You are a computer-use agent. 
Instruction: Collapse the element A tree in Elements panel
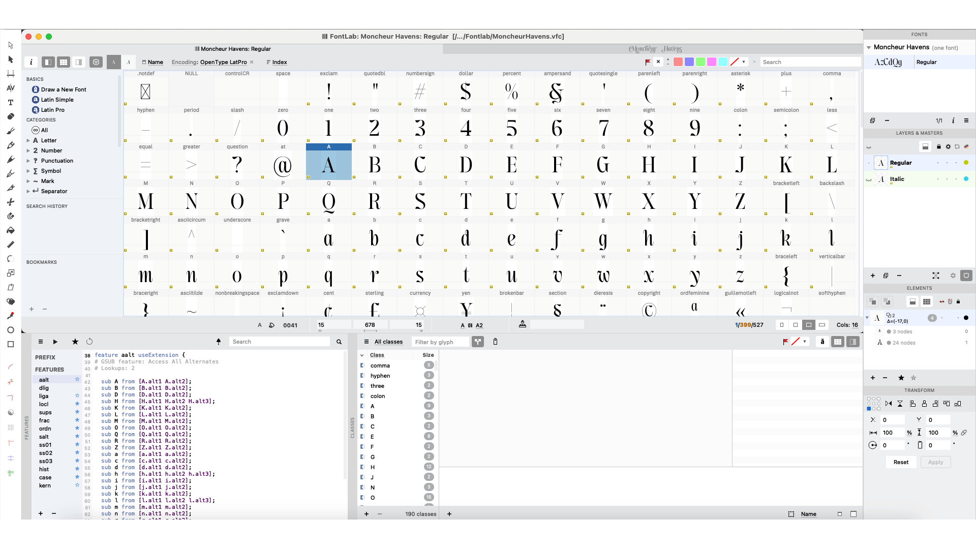click(867, 318)
